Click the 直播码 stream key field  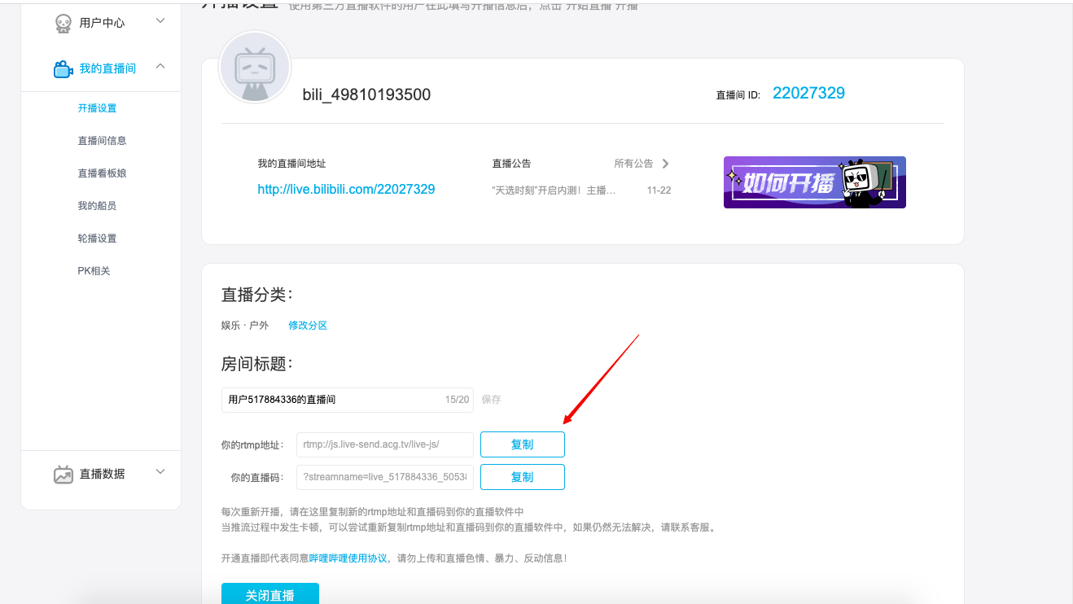coord(385,477)
